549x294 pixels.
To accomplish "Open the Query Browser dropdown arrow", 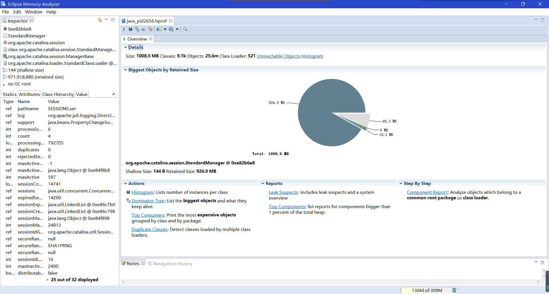I will click(177, 29).
